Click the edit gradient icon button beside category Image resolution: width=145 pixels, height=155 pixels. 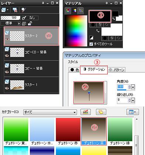pyautogui.click(x=86, y=112)
